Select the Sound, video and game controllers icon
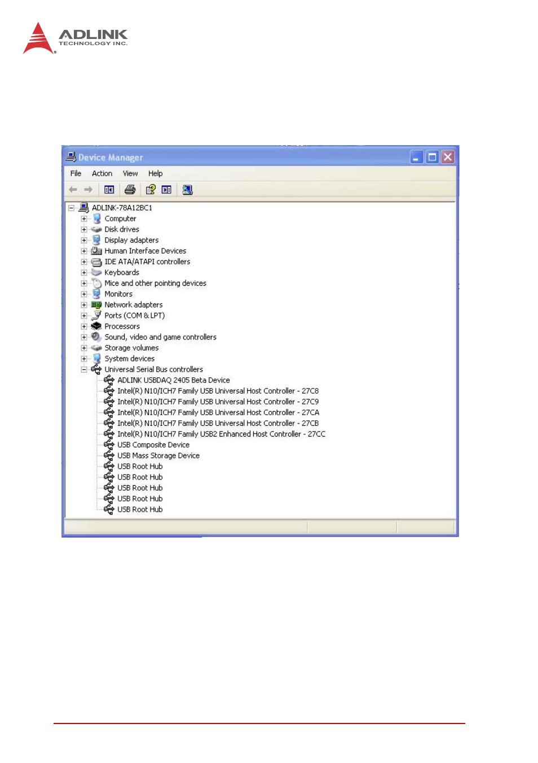Screen dimensions: 538x763 coord(96,337)
